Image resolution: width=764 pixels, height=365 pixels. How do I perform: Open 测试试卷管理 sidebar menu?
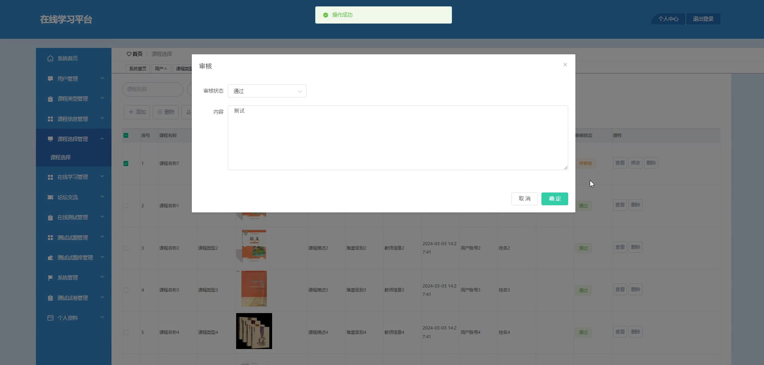pyautogui.click(x=74, y=298)
